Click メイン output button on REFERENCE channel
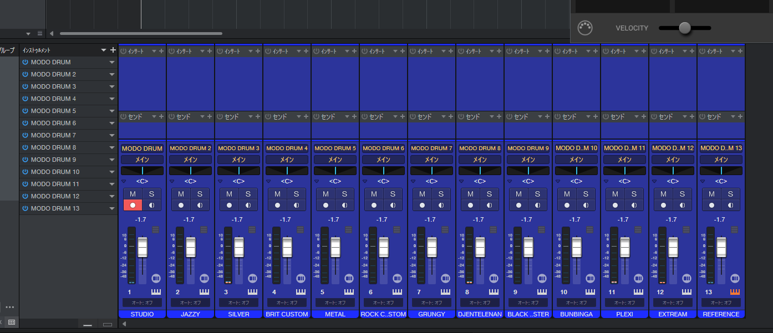This screenshot has width=773, height=333. (x=721, y=160)
